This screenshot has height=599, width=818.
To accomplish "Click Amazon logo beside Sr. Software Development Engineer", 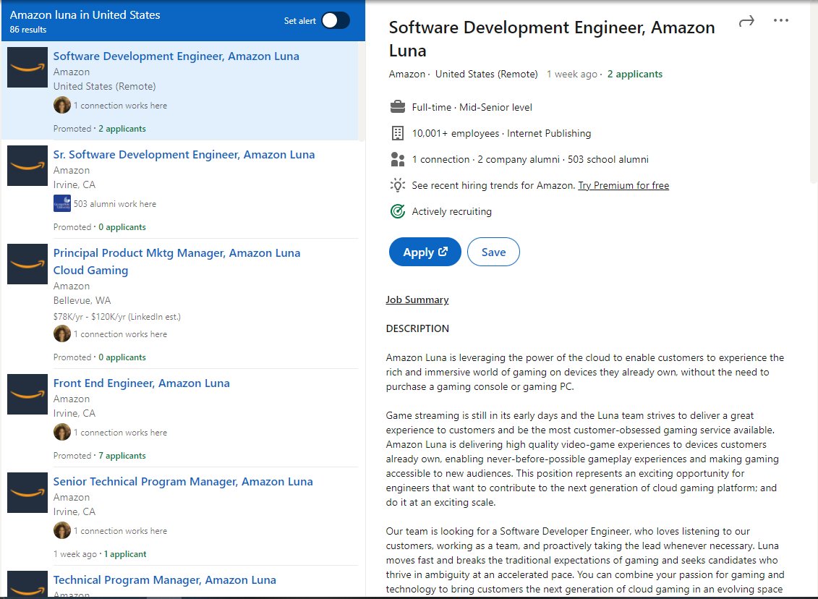I will point(27,166).
